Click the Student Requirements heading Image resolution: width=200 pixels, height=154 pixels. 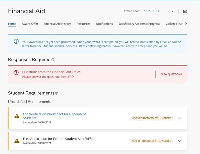tap(31, 93)
